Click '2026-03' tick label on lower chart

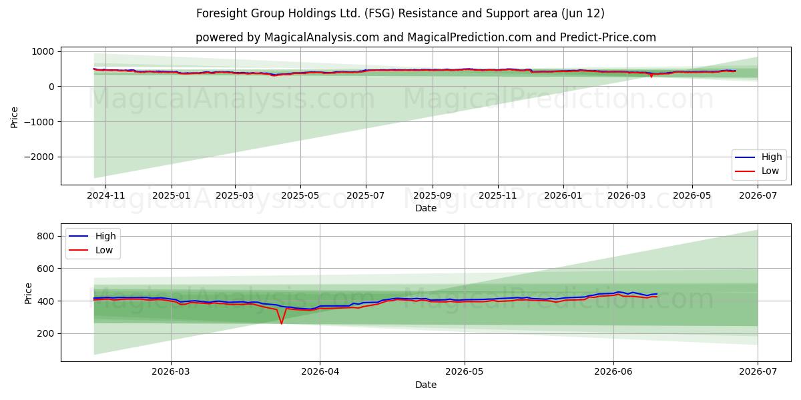coord(171,373)
